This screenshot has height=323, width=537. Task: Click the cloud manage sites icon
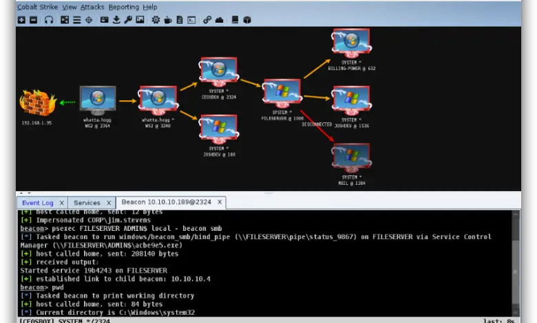(x=219, y=20)
